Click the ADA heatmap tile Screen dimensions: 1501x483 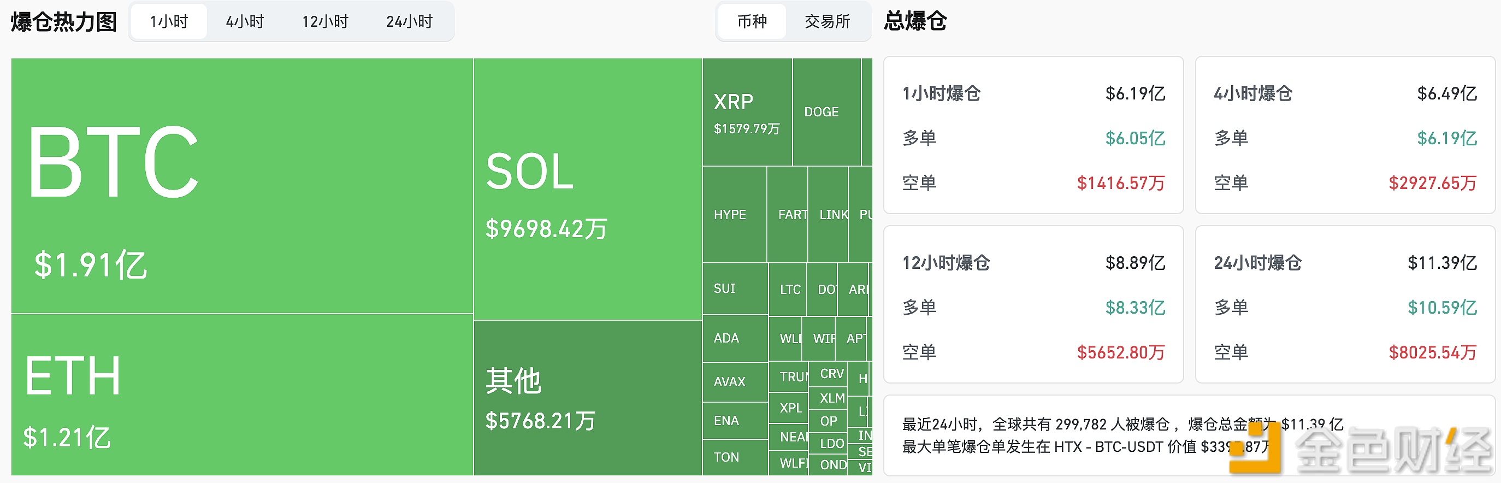click(734, 338)
